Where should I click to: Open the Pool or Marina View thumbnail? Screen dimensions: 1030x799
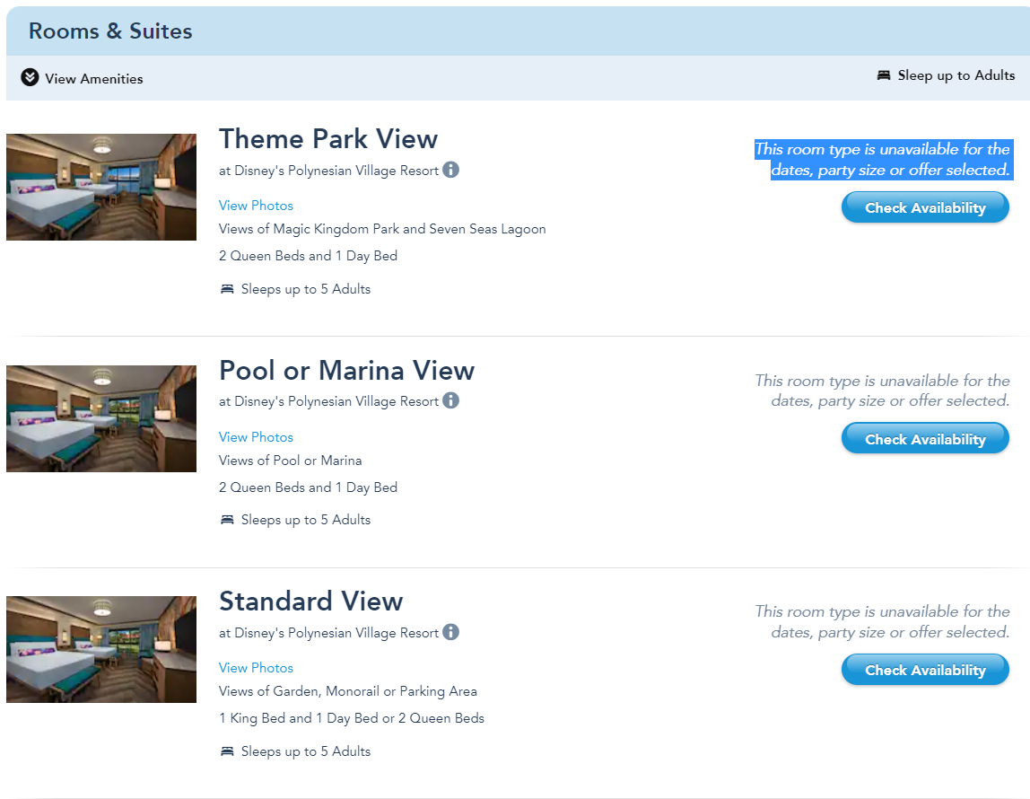tap(101, 418)
